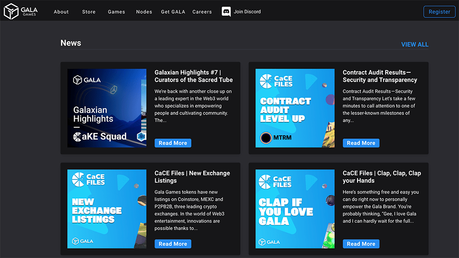
Task: Click 'Contract Audit Results—Security and Transparency' title
Action: coord(380,76)
